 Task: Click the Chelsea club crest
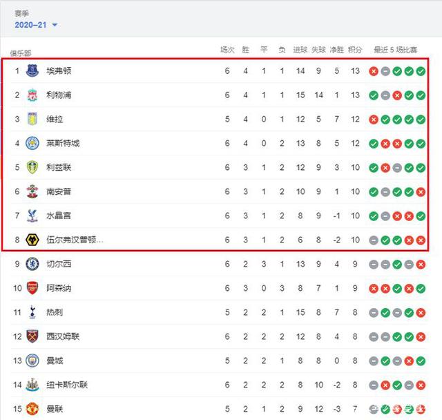pos(32,264)
